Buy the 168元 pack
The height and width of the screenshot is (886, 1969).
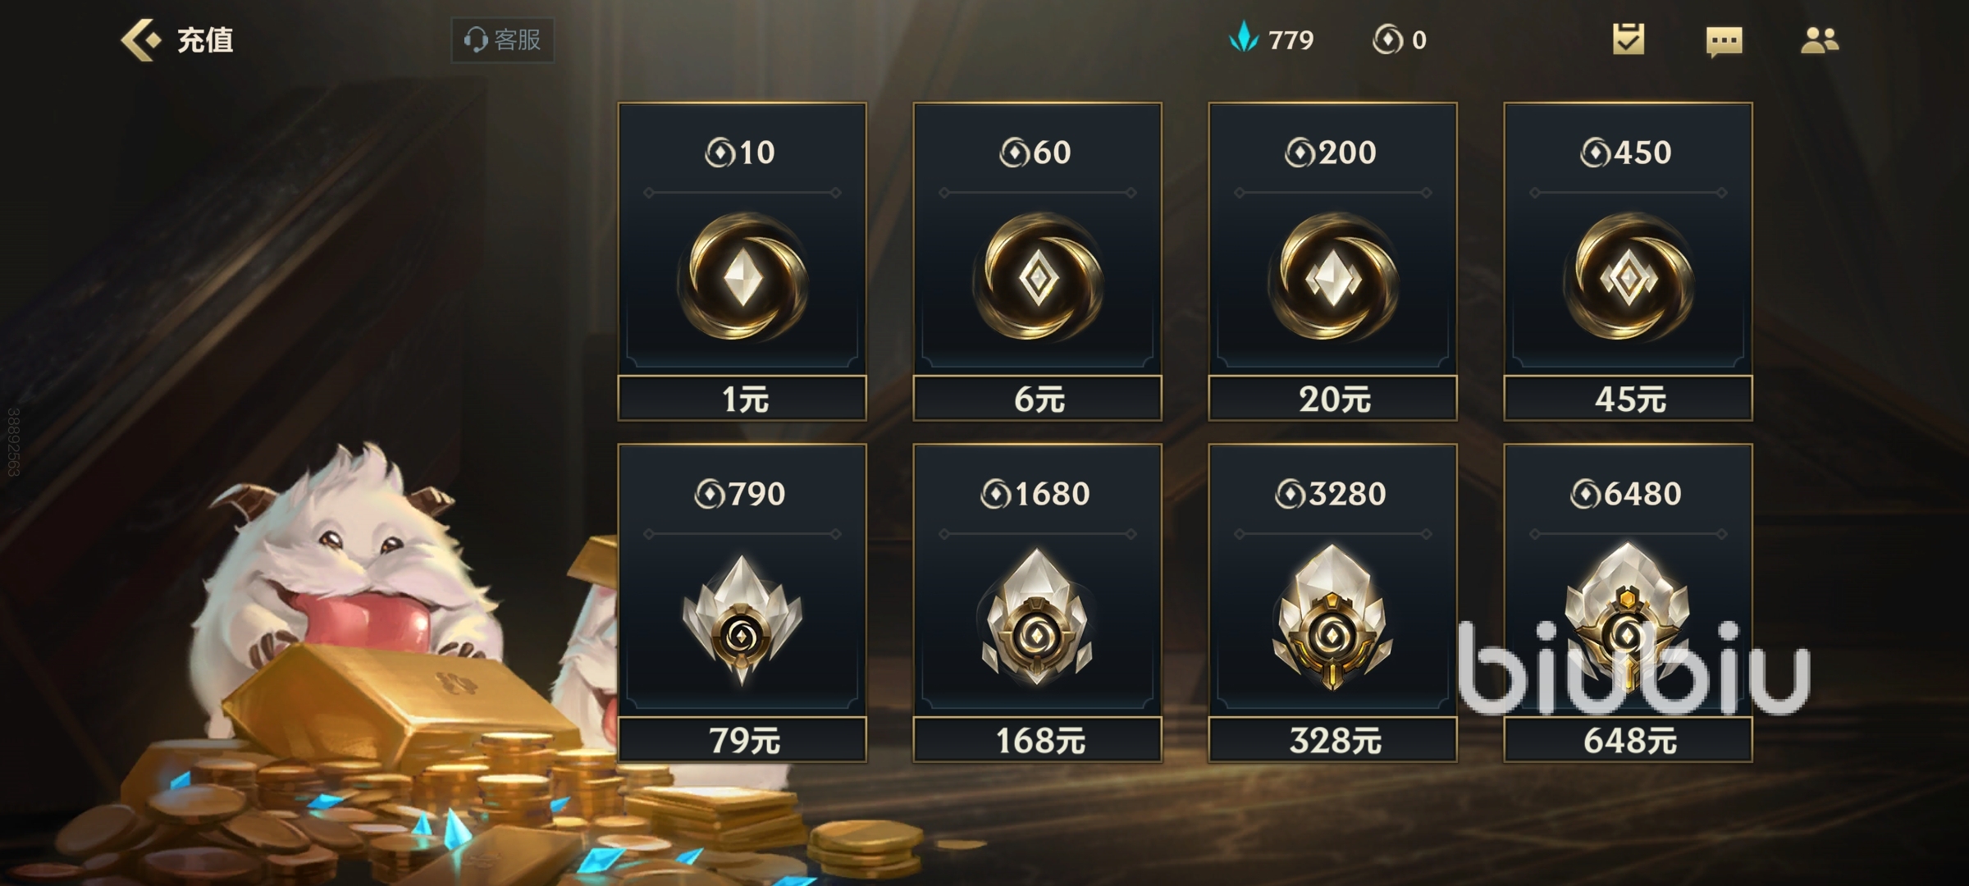pos(1037,740)
